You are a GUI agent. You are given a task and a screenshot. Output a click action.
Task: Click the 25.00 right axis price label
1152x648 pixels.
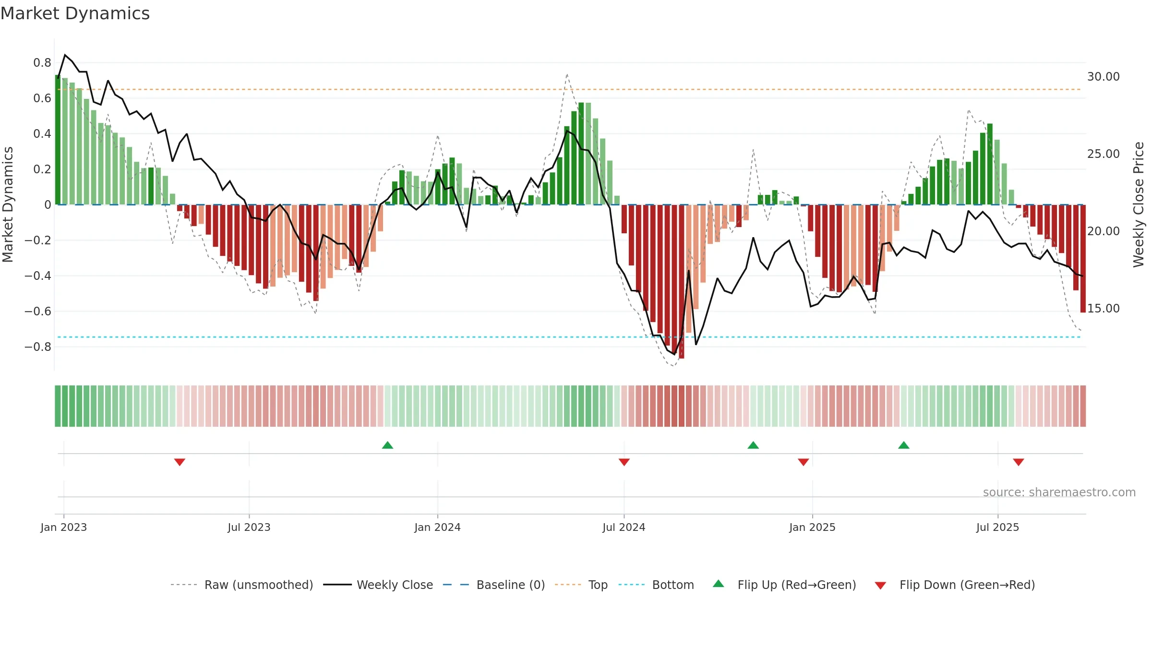pos(1104,154)
